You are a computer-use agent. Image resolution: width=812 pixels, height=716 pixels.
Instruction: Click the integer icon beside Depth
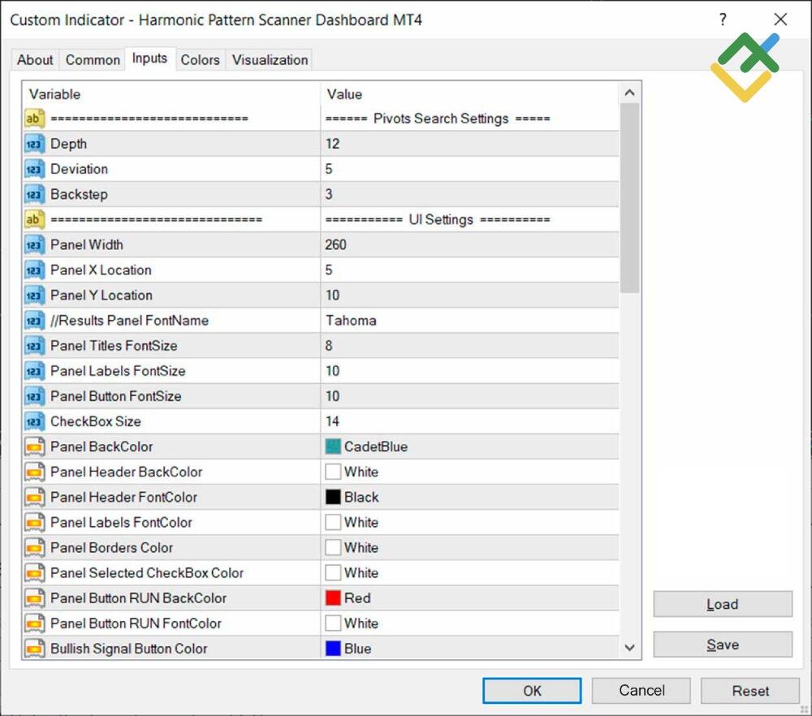click(34, 144)
